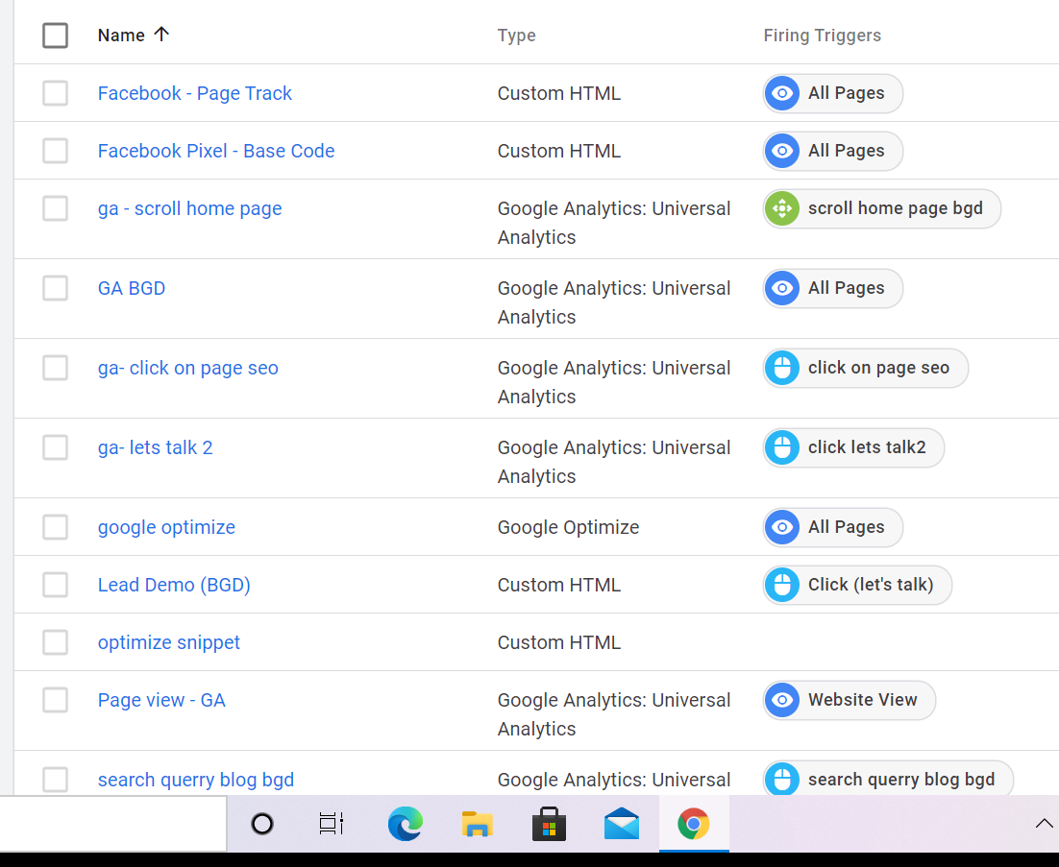Tick the ga - scroll home page checkbox
The height and width of the screenshot is (867, 1059).
(x=55, y=208)
